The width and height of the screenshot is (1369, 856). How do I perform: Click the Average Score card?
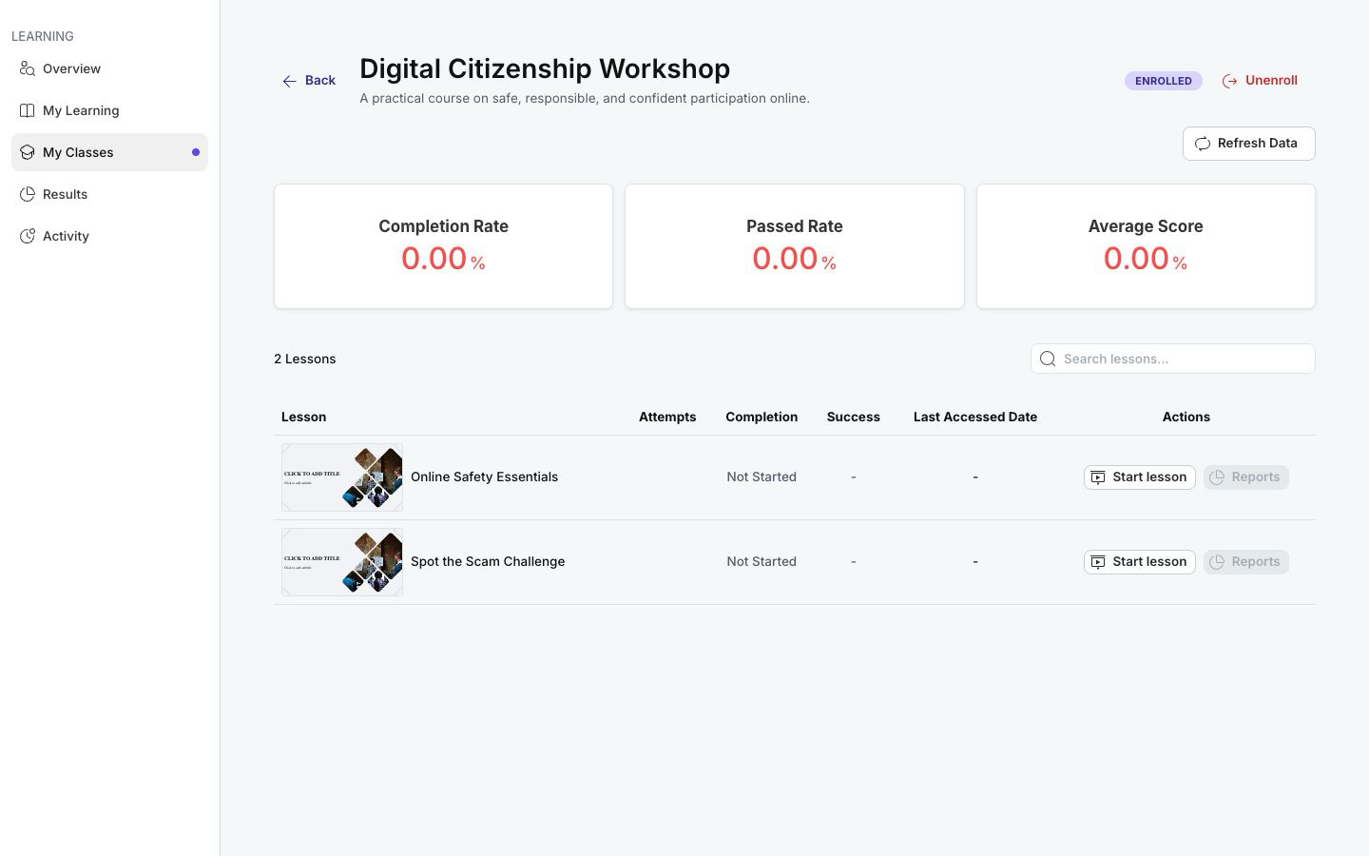[1146, 246]
